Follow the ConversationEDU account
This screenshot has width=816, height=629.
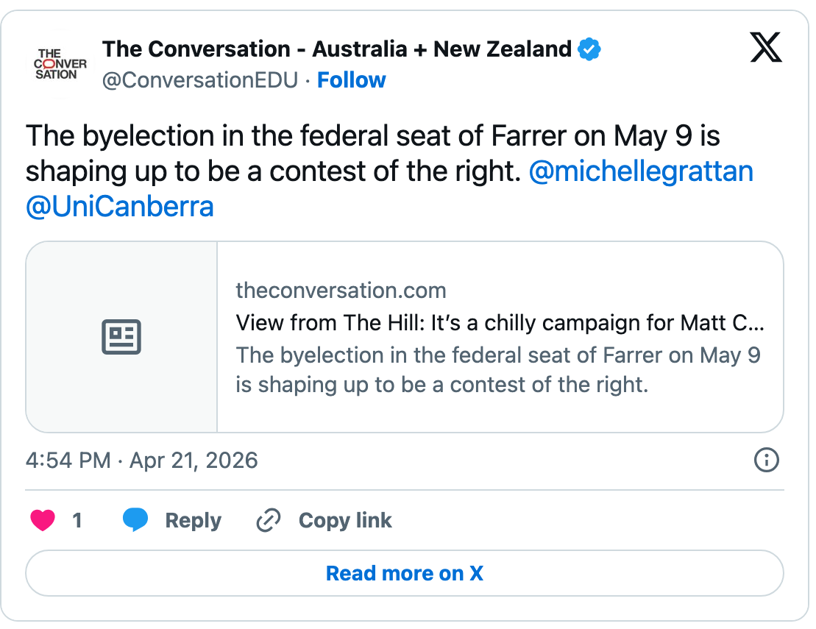point(351,79)
